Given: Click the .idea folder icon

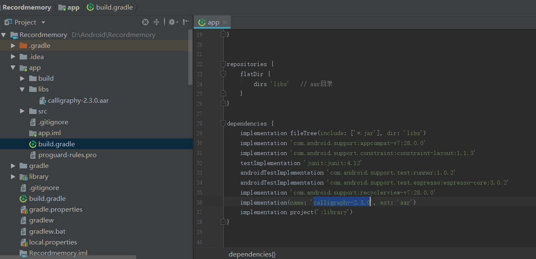Looking at the screenshot, I should [23, 57].
